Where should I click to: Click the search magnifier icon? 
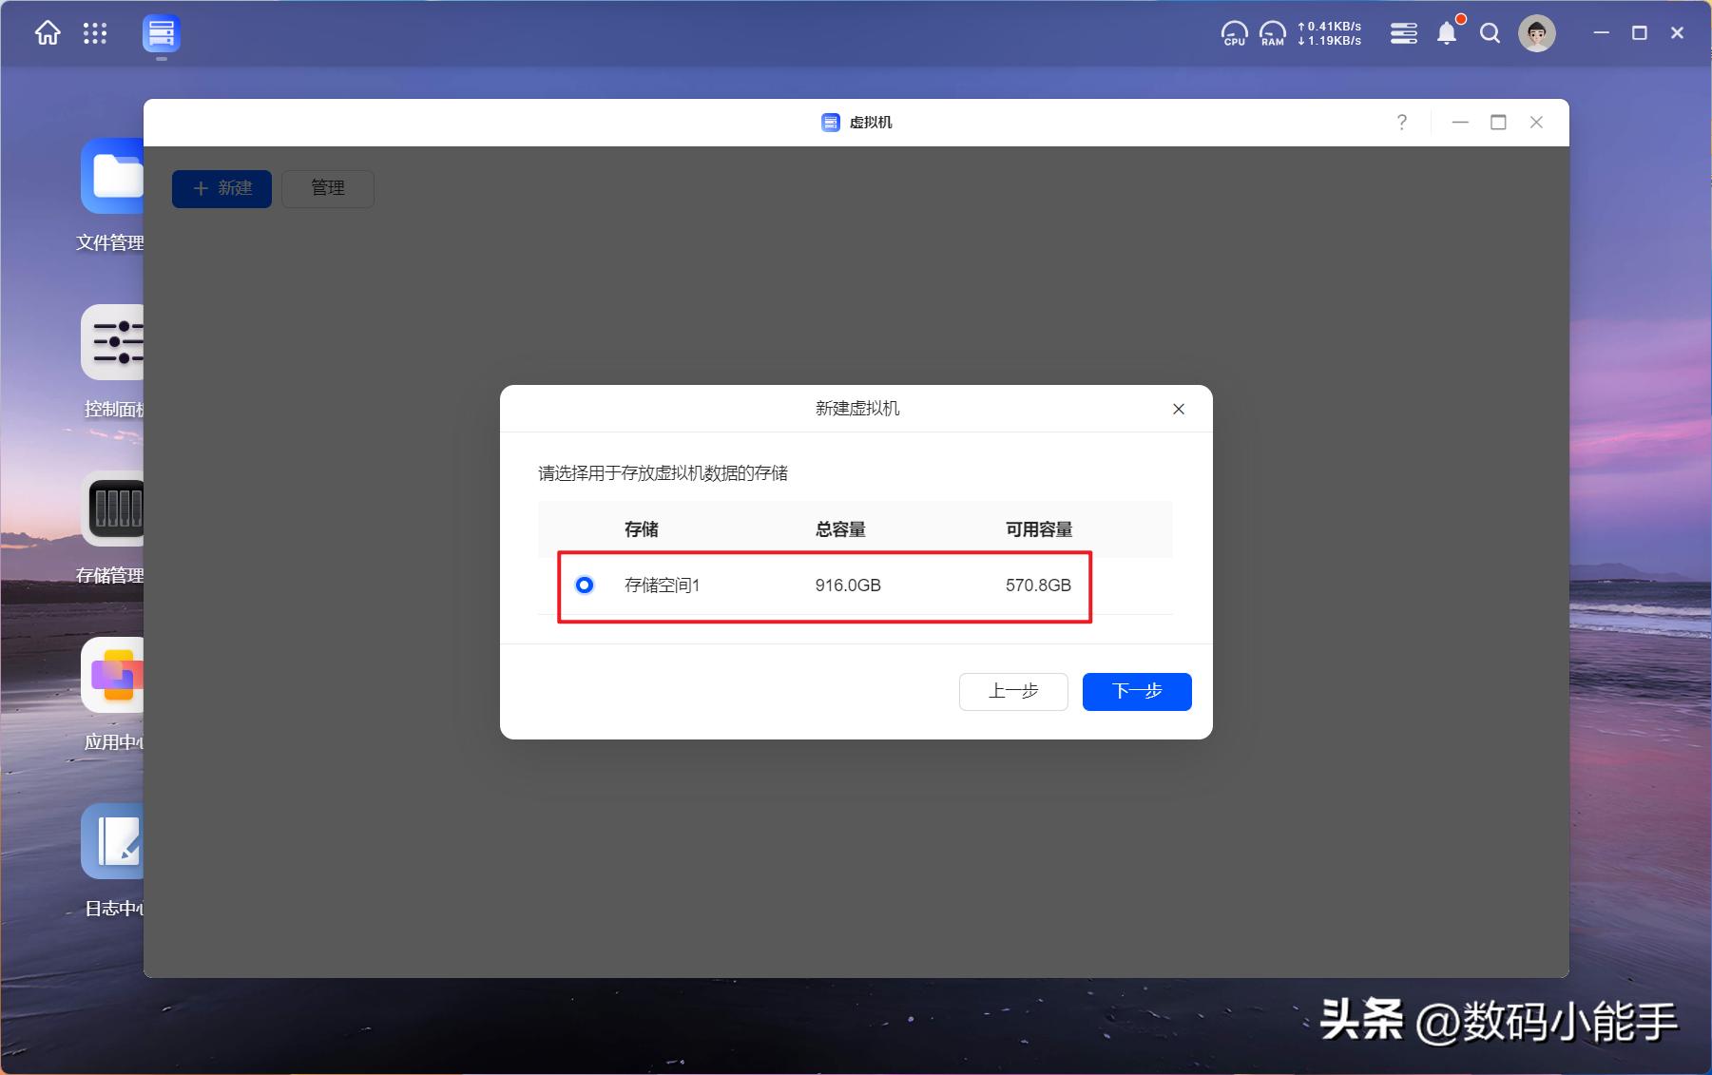coord(1490,34)
